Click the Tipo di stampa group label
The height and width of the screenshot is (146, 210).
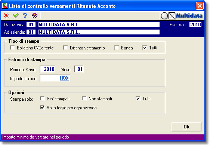pyautogui.click(x=24, y=41)
